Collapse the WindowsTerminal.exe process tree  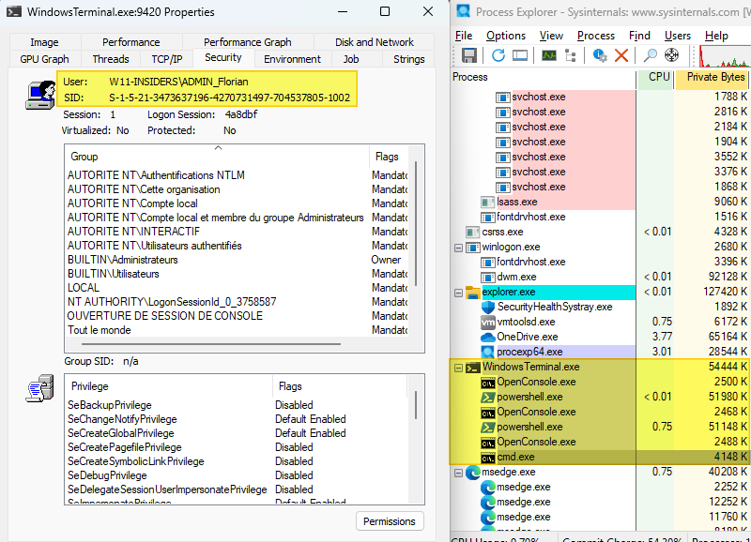point(458,368)
